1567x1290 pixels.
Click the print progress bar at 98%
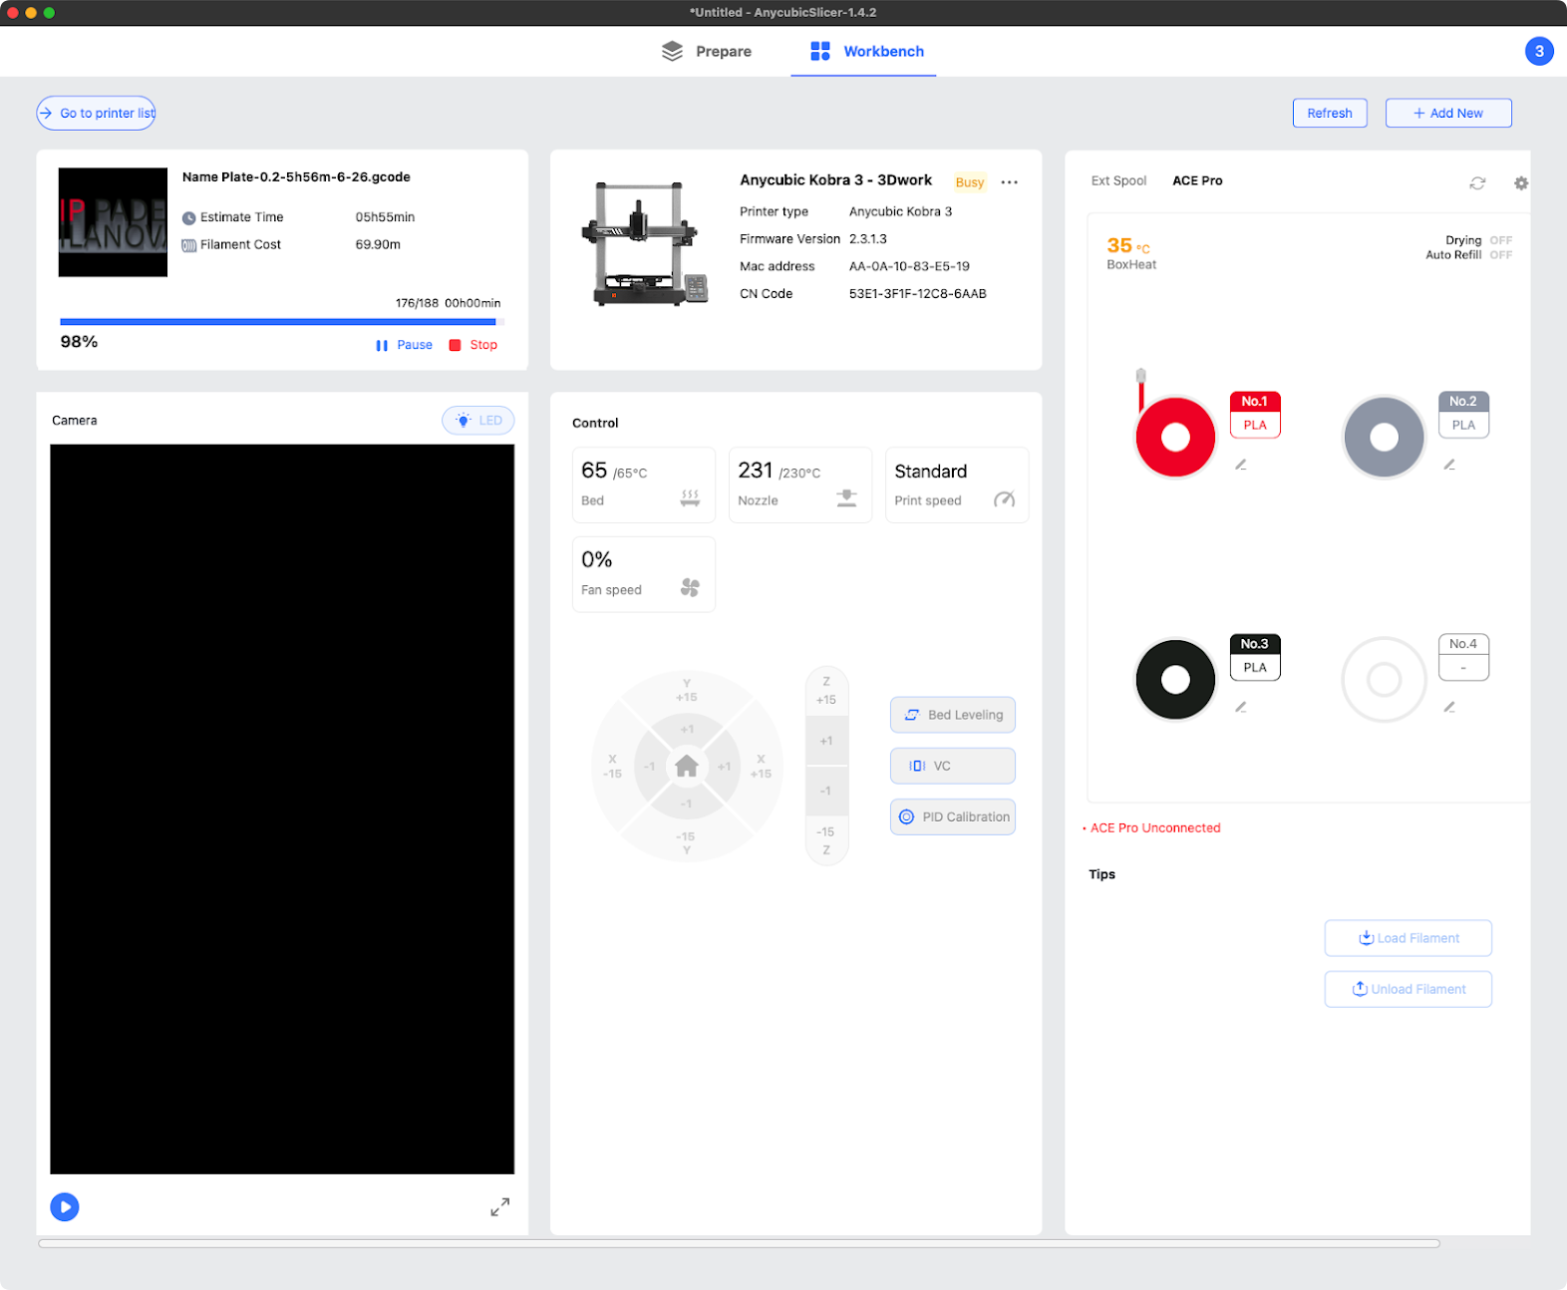(x=282, y=322)
